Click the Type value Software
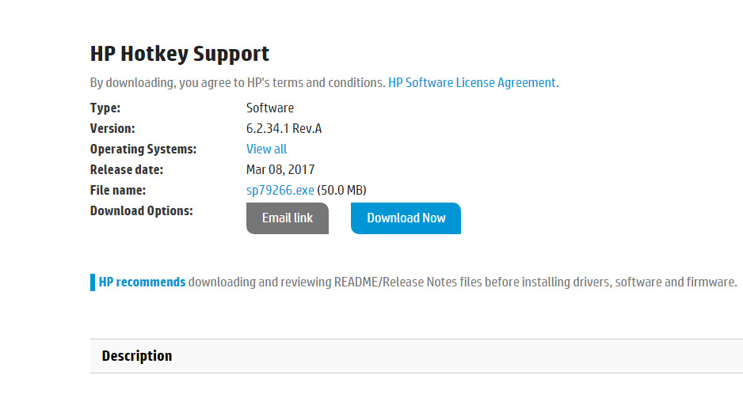This screenshot has height=394, width=743. click(270, 108)
